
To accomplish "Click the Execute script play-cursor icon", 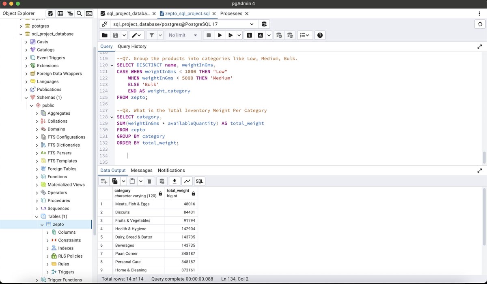I will 231,35.
